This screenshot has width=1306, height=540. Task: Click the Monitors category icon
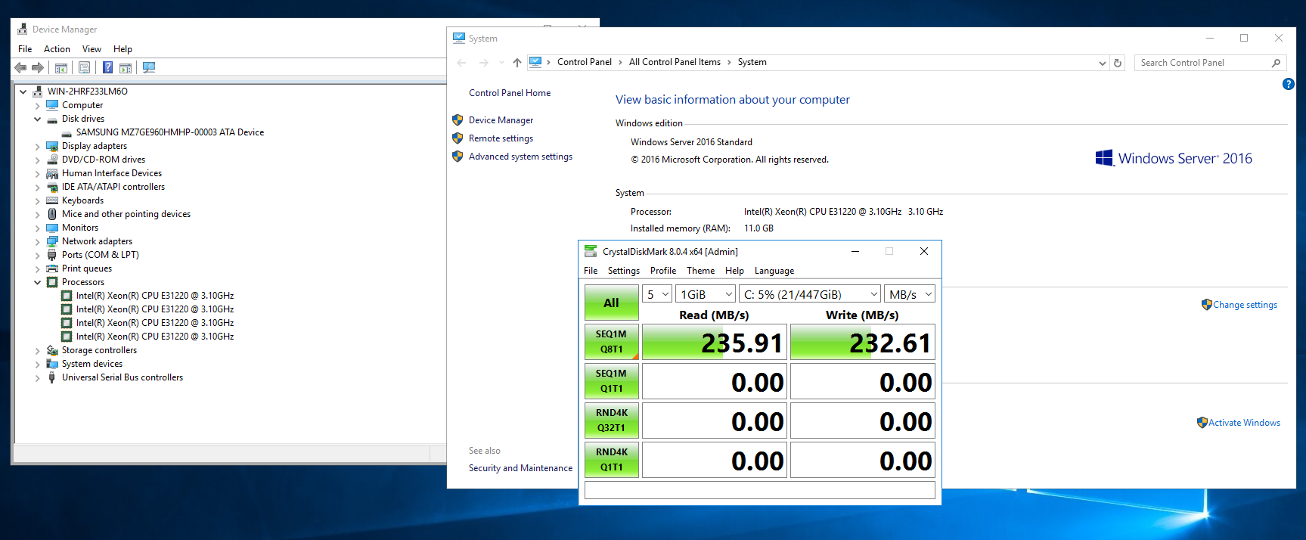[52, 228]
